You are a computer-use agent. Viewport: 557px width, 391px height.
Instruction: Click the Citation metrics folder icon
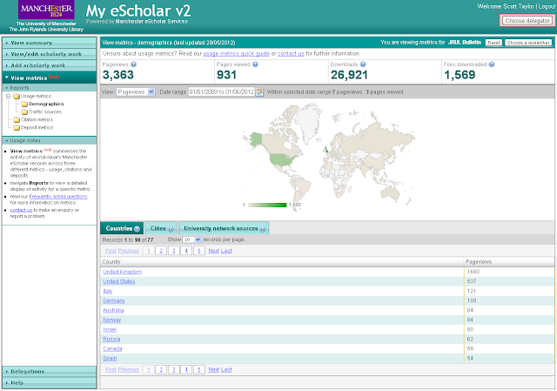pyautogui.click(x=17, y=120)
